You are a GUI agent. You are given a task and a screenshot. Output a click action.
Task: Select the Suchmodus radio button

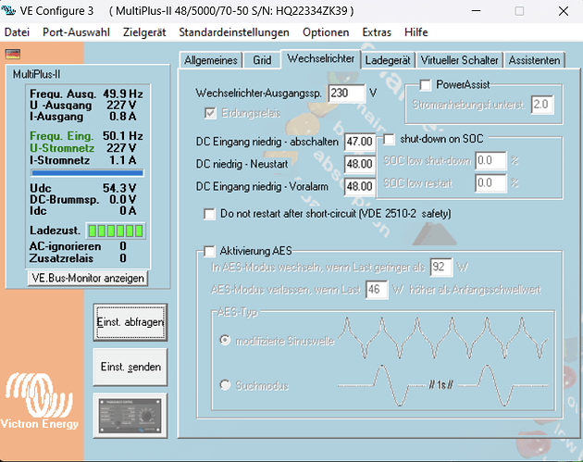click(x=225, y=384)
